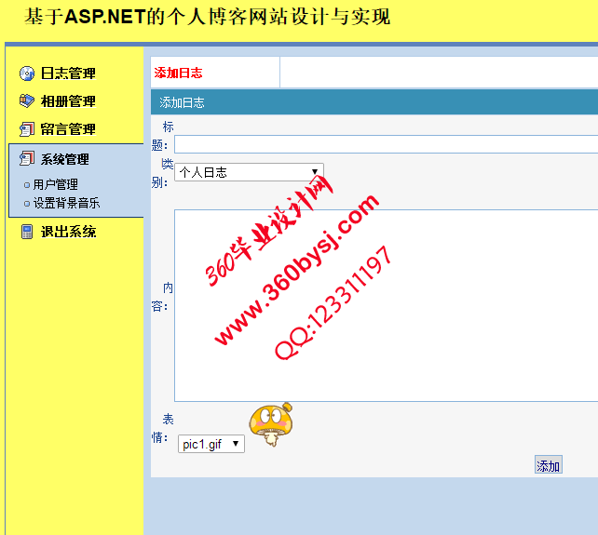Open the 日志管理 menu
The image size is (598, 535).
click(x=68, y=74)
